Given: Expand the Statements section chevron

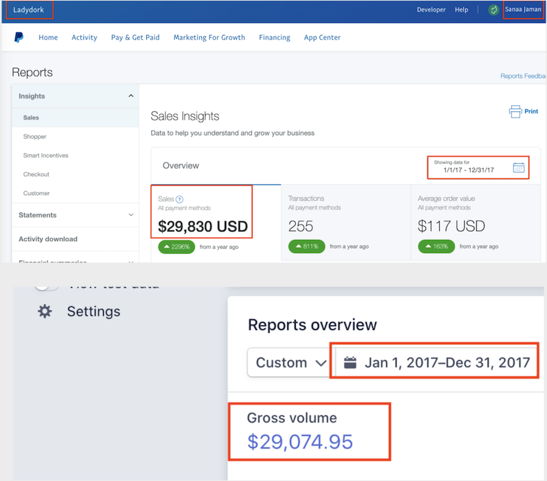Looking at the screenshot, I should (x=131, y=215).
